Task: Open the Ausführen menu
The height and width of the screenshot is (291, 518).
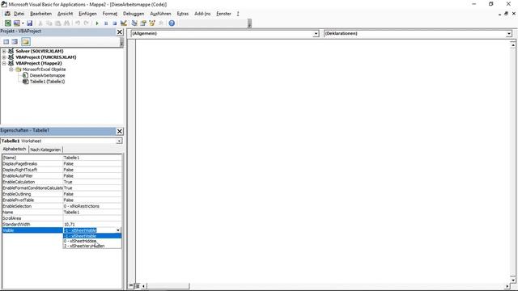Action: (x=160, y=14)
